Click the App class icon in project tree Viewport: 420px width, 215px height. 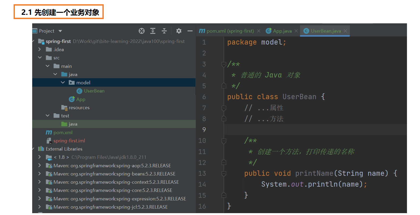tap(72, 99)
